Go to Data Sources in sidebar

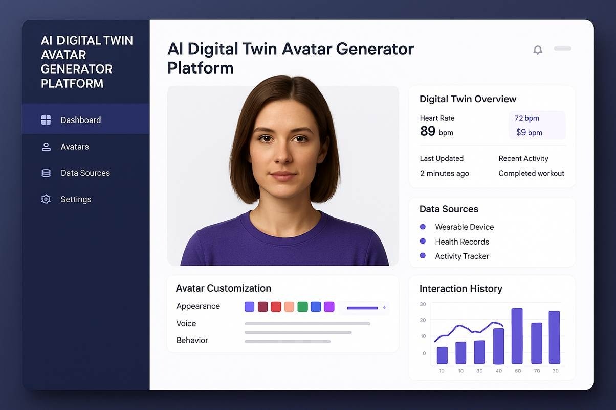pyautogui.click(x=85, y=173)
